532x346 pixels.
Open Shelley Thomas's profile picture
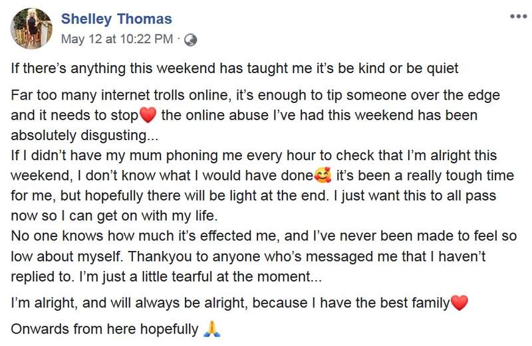31,28
